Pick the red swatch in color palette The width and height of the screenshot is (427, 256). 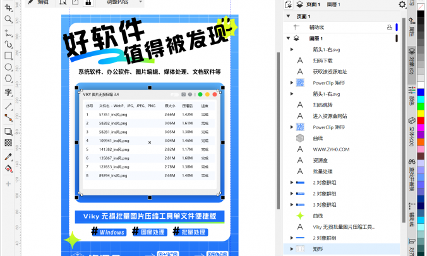pyautogui.click(x=421, y=120)
